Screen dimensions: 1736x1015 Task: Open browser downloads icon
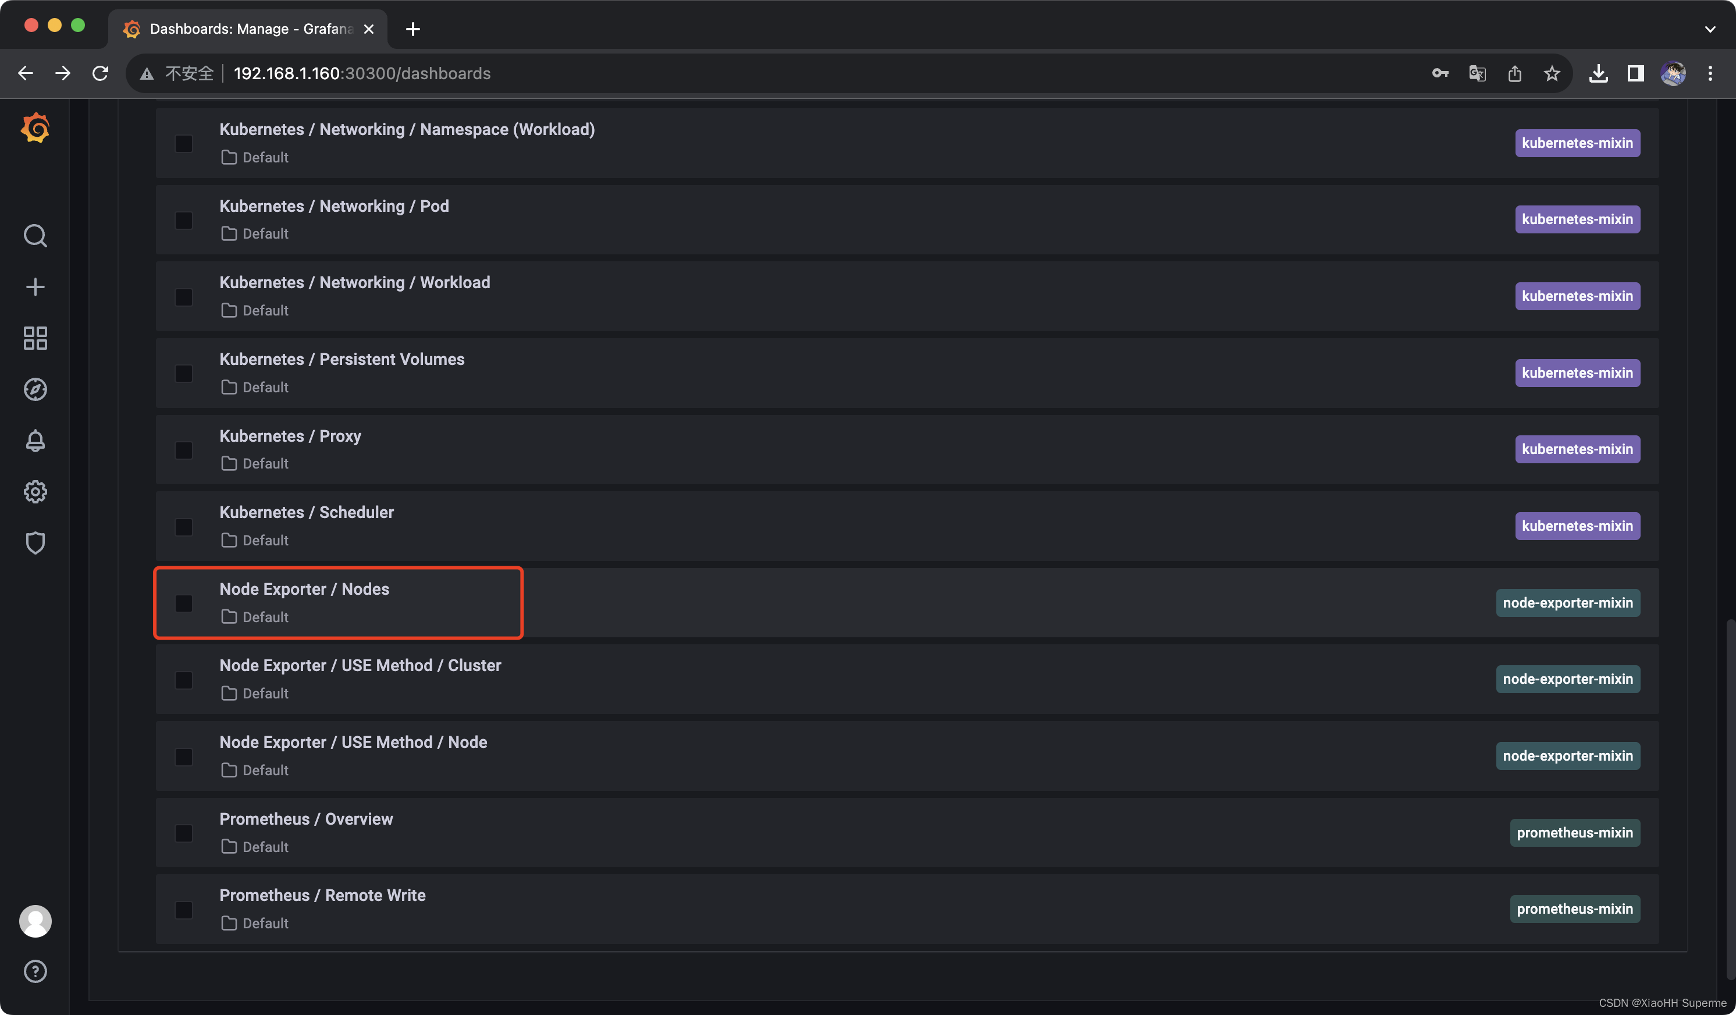tap(1598, 73)
